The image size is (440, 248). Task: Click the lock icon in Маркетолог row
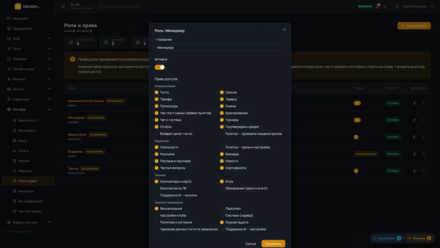coord(424,137)
